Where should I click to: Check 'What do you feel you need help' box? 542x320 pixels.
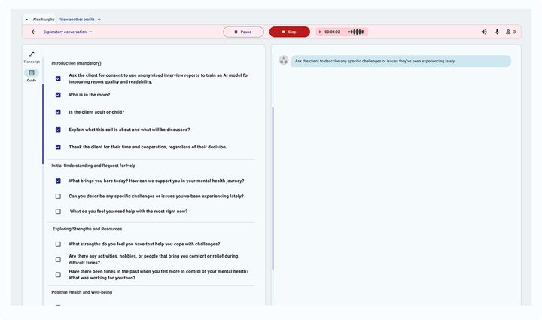58,212
